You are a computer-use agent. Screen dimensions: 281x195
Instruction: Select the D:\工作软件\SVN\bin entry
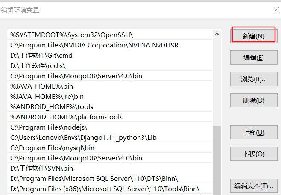(x=110, y=168)
